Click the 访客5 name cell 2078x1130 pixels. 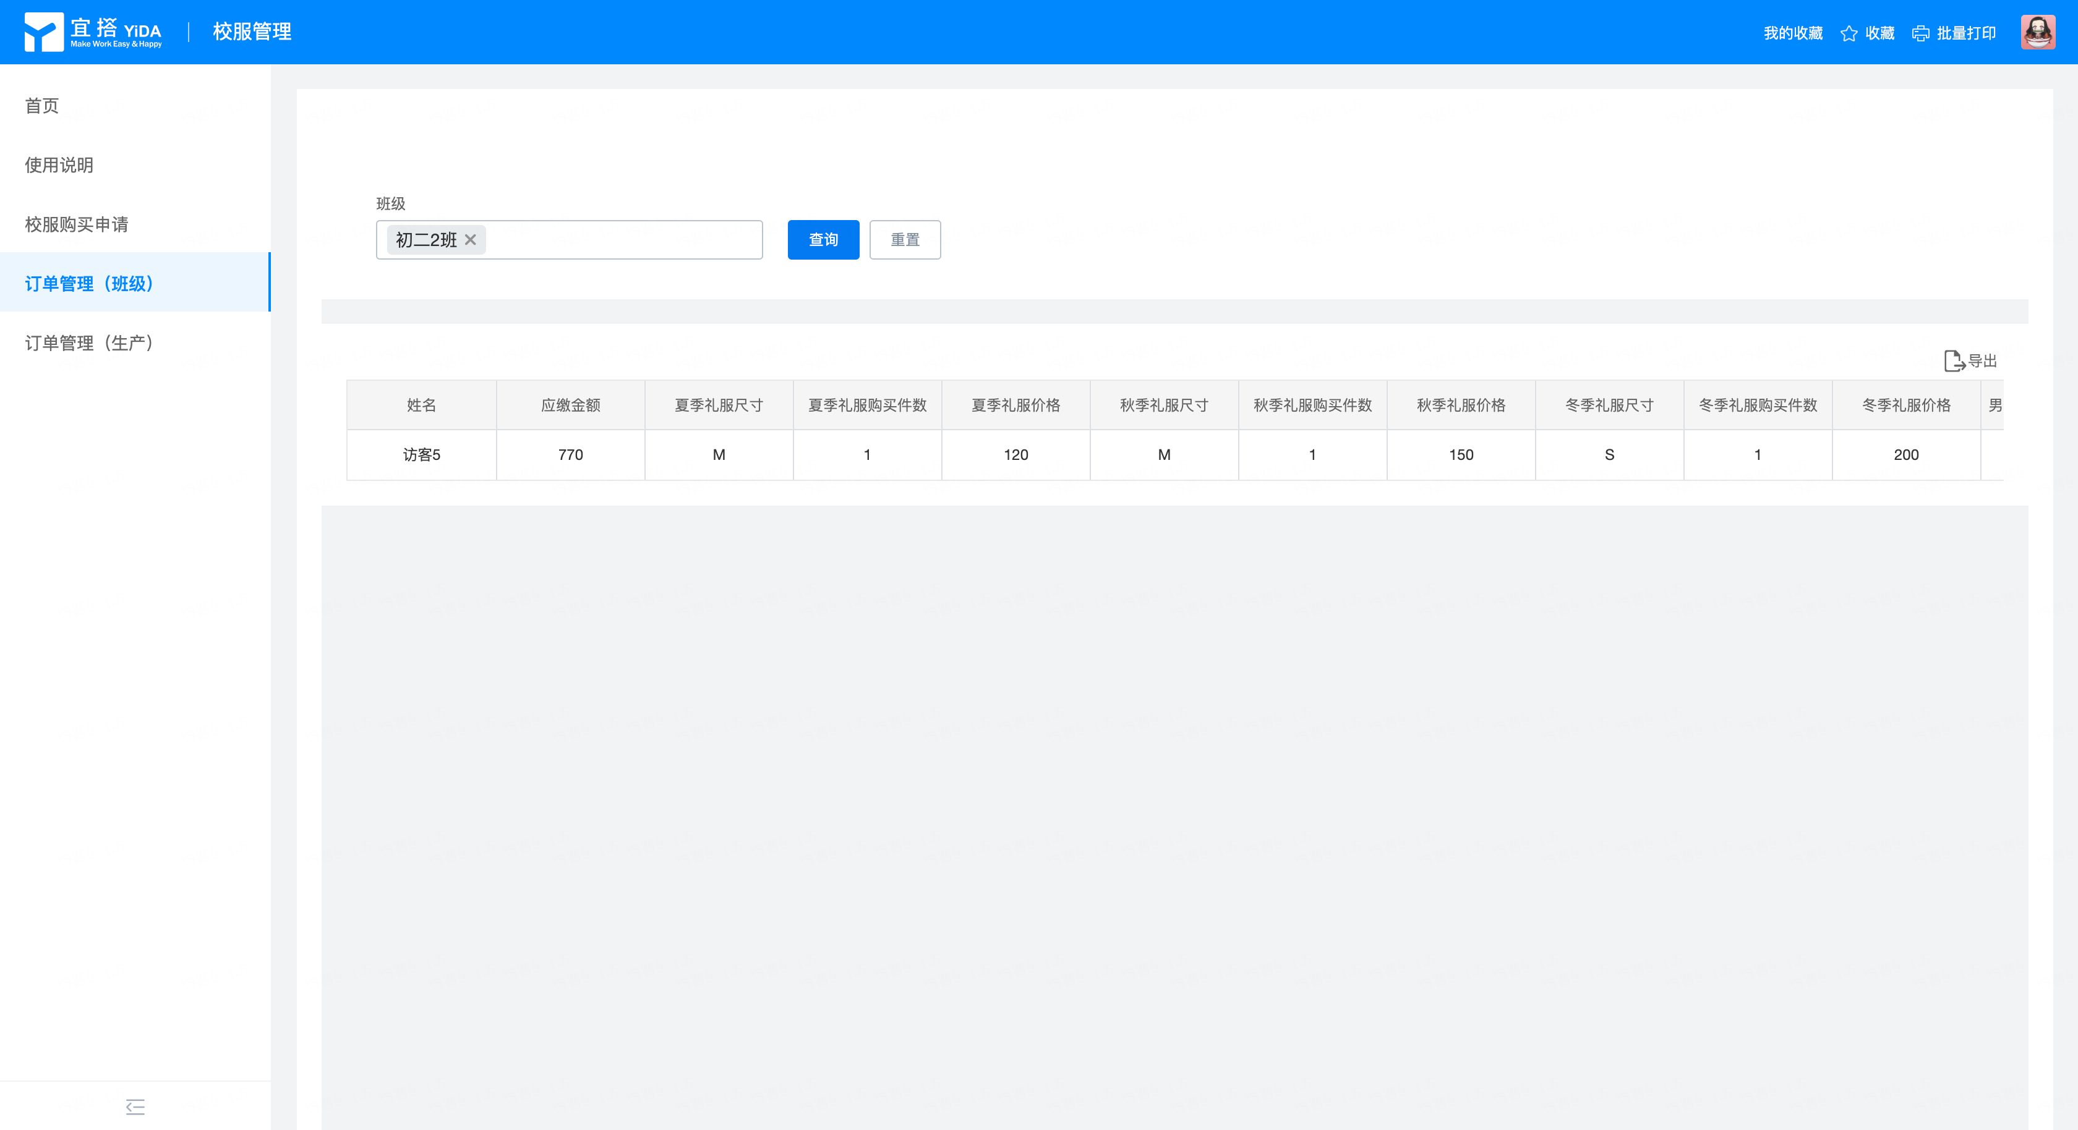point(421,455)
